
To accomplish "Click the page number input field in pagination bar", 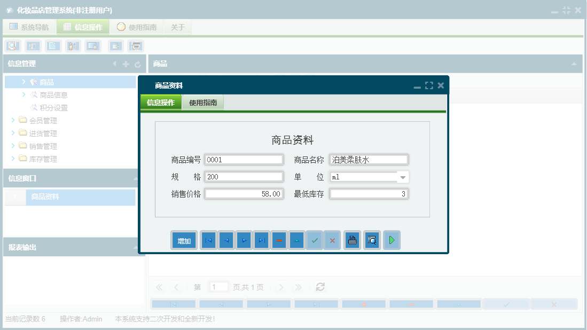I will 218,287.
